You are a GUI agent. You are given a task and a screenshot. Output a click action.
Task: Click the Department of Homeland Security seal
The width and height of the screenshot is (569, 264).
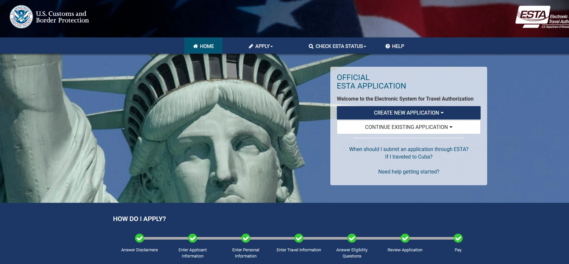(21, 17)
